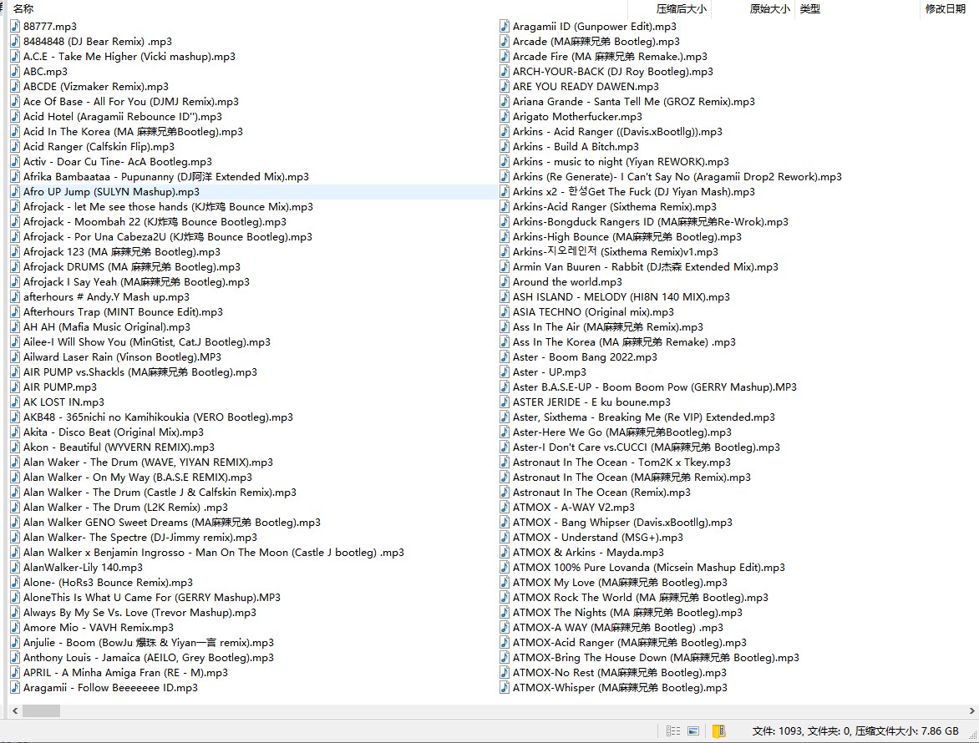The image size is (979, 743).
Task: Click the 类型 column header
Action: pos(809,9)
